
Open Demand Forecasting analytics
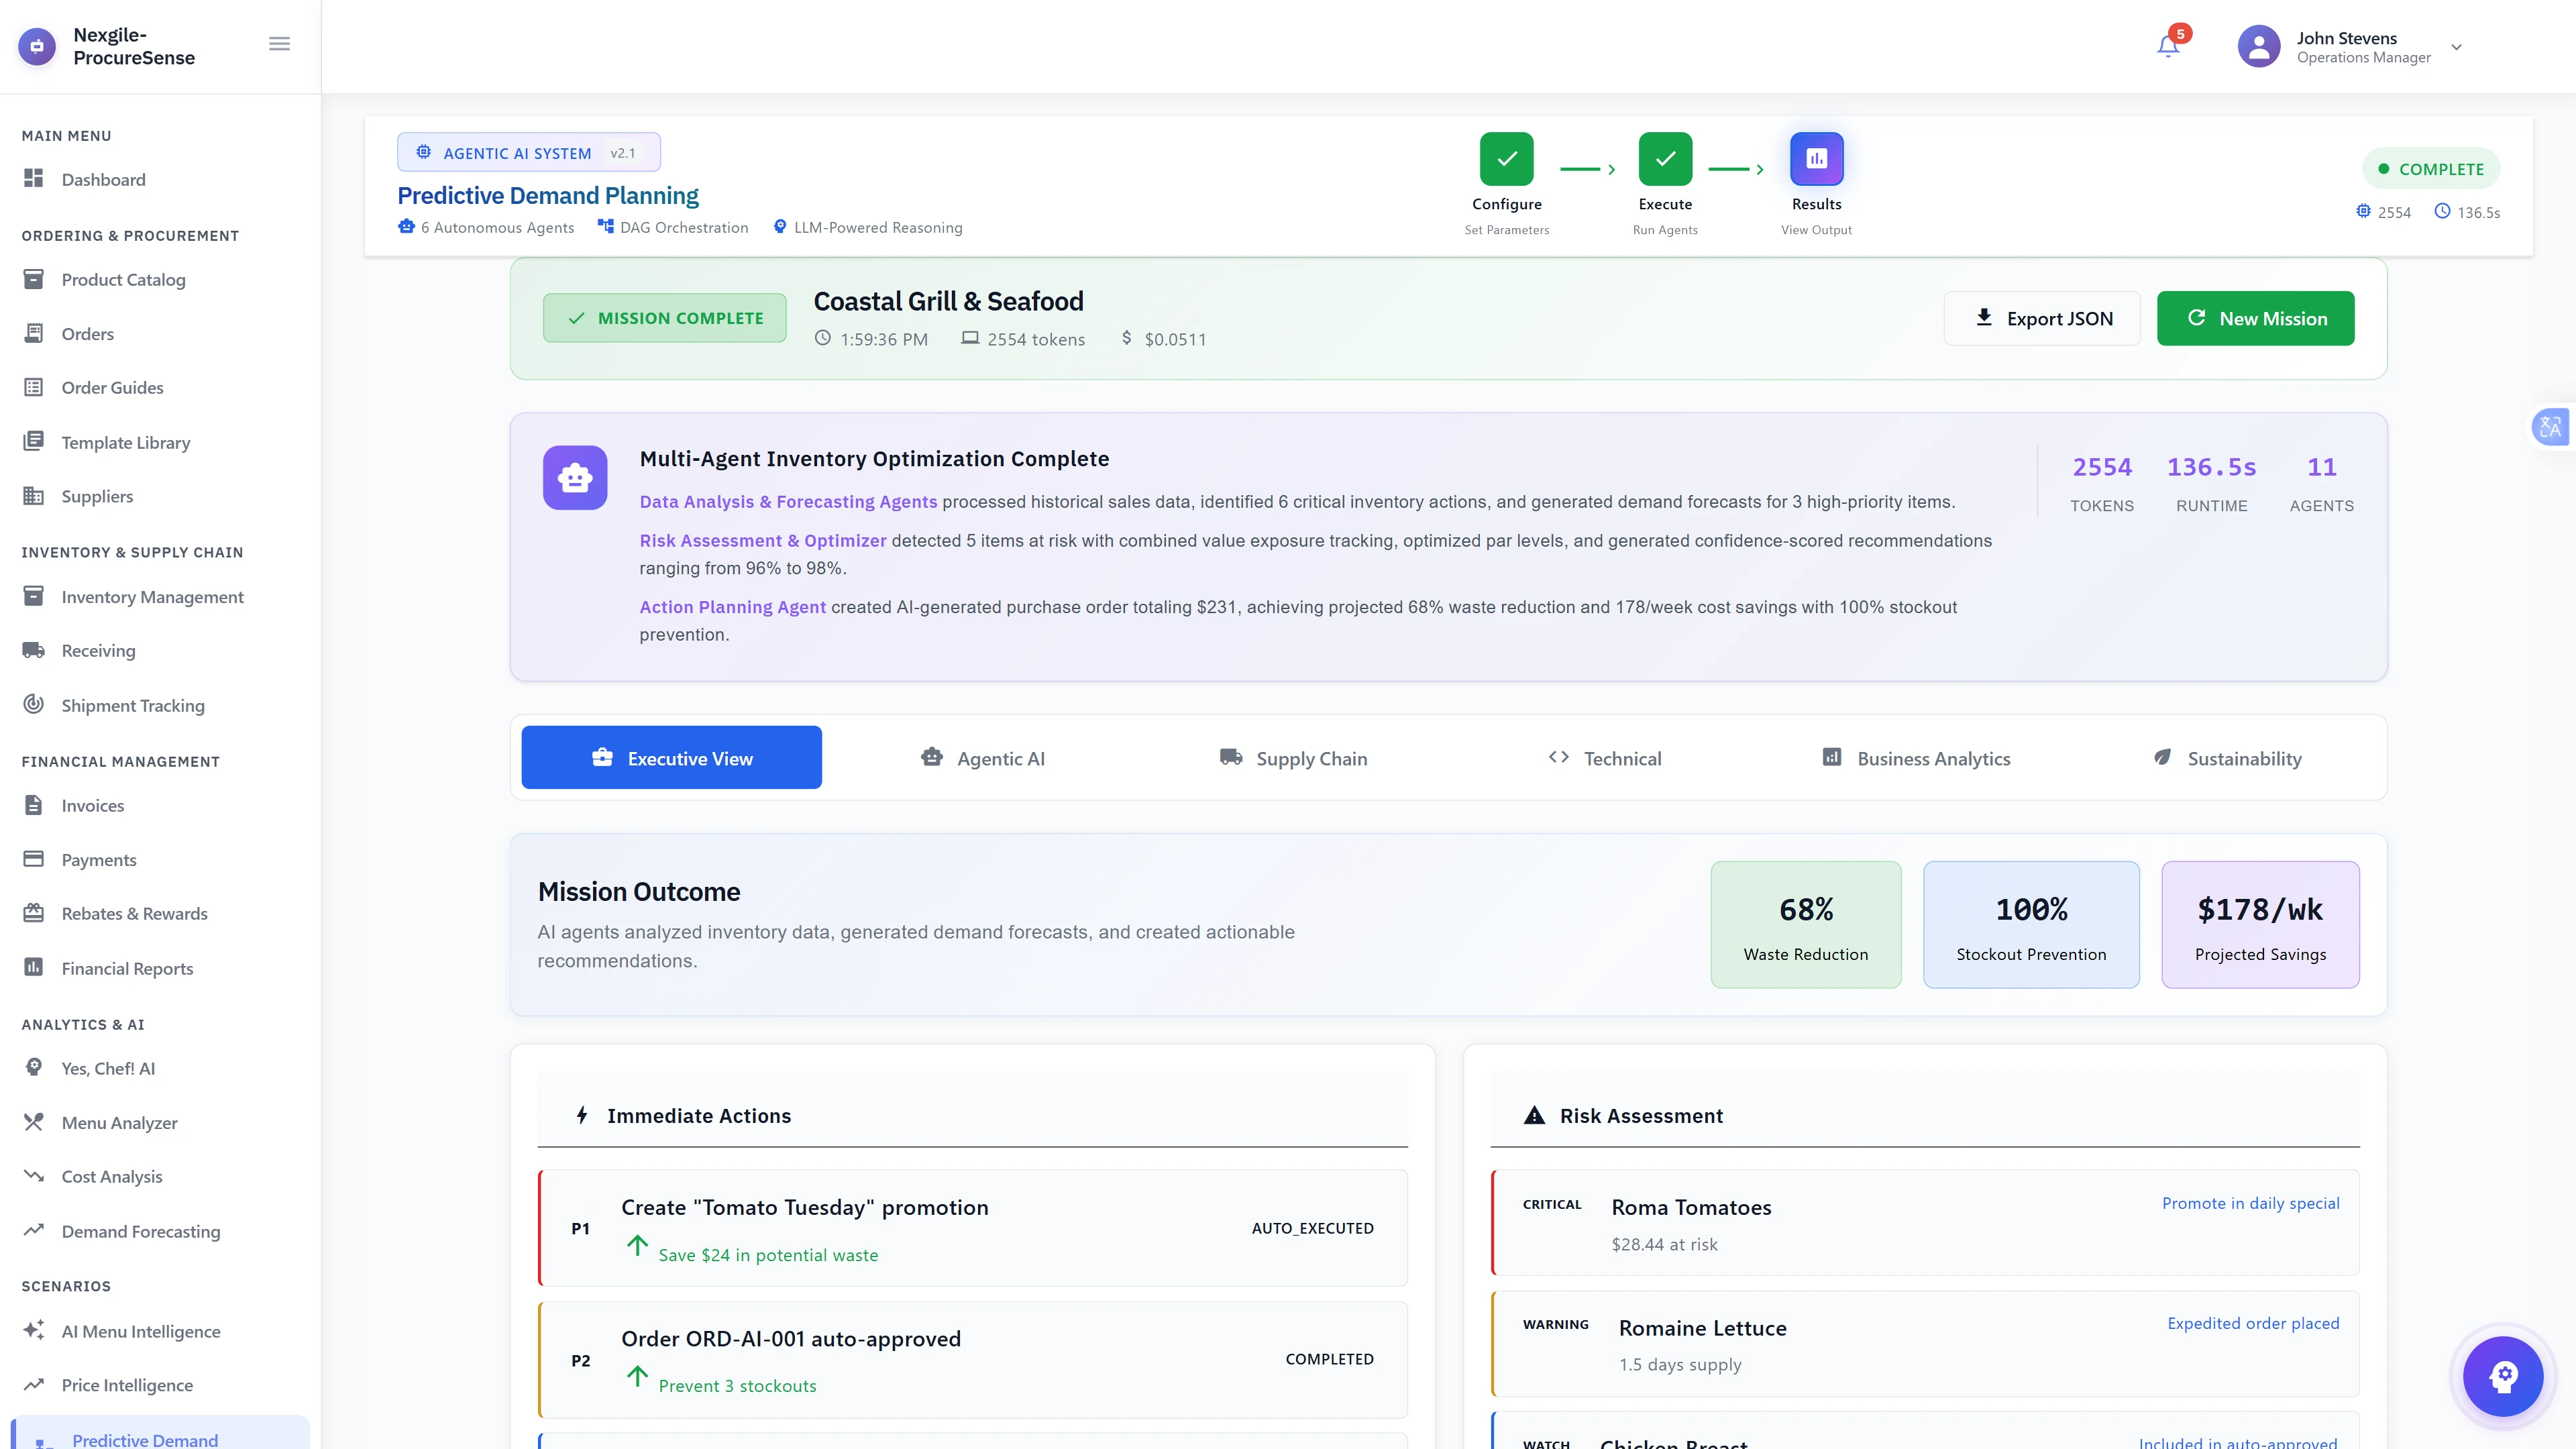(140, 1231)
